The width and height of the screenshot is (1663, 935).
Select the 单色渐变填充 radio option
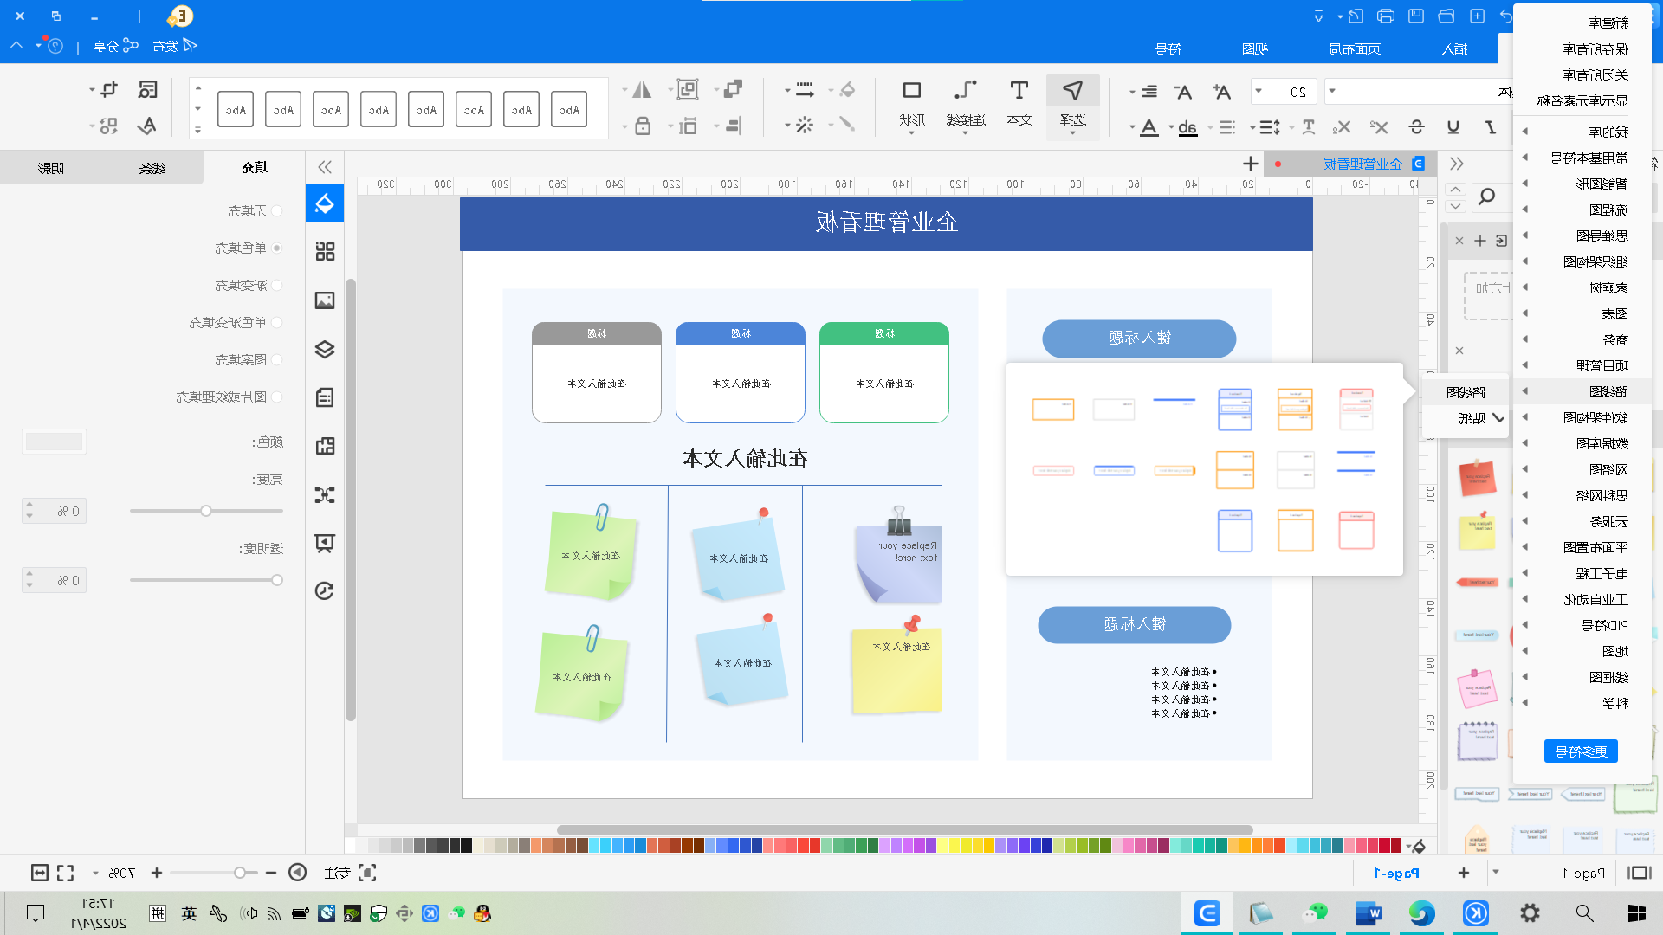point(277,322)
